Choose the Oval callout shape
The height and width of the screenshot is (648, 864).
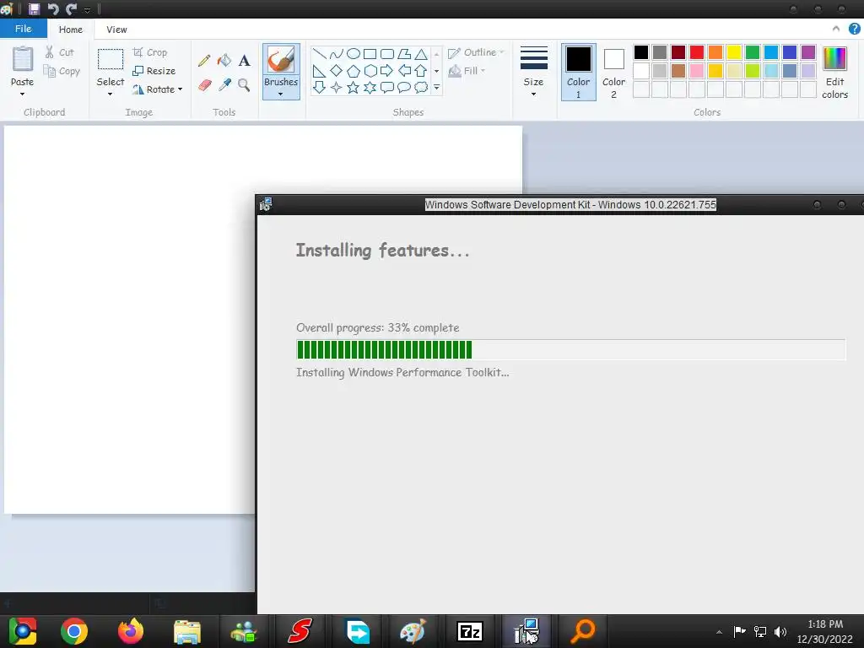coord(404,88)
